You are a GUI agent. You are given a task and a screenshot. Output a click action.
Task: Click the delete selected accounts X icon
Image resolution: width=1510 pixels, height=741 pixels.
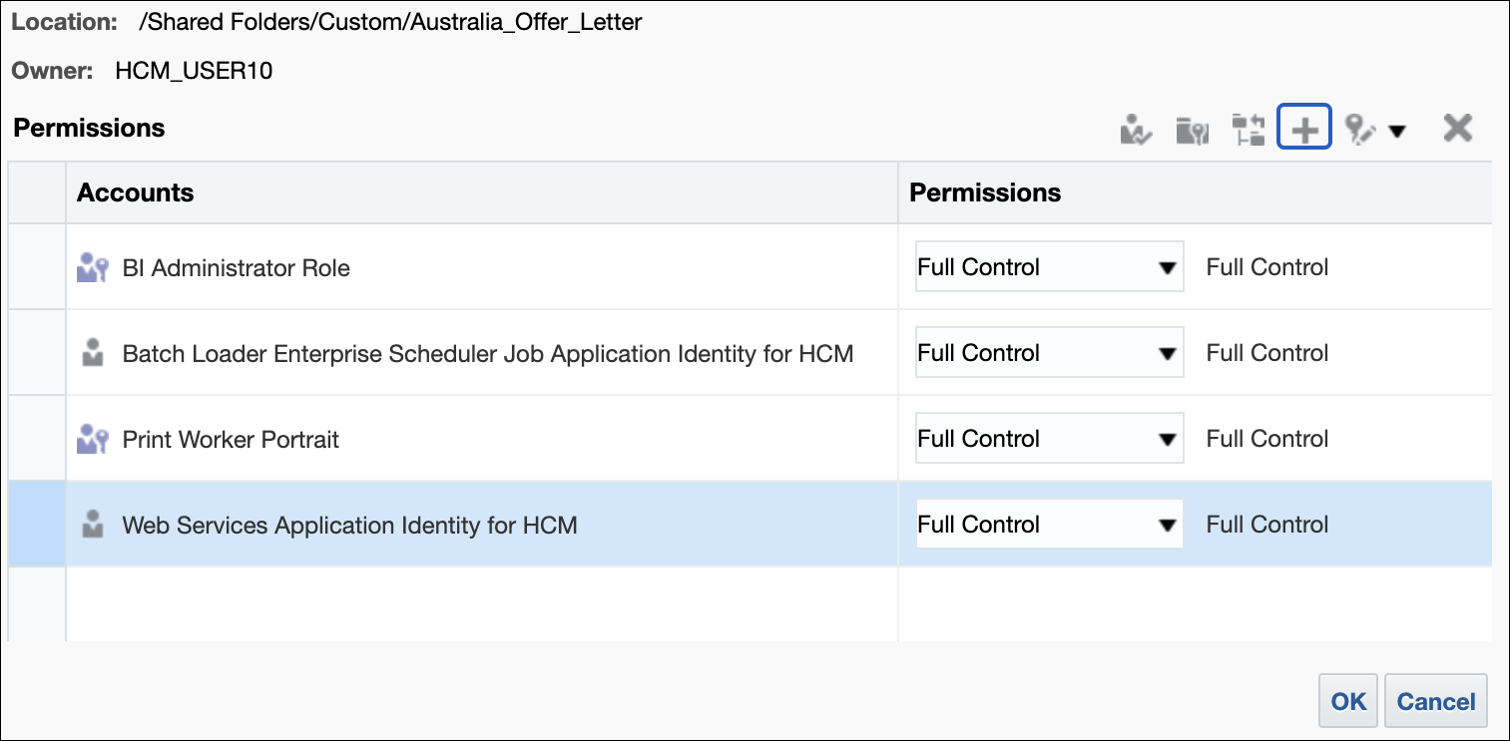1458,128
